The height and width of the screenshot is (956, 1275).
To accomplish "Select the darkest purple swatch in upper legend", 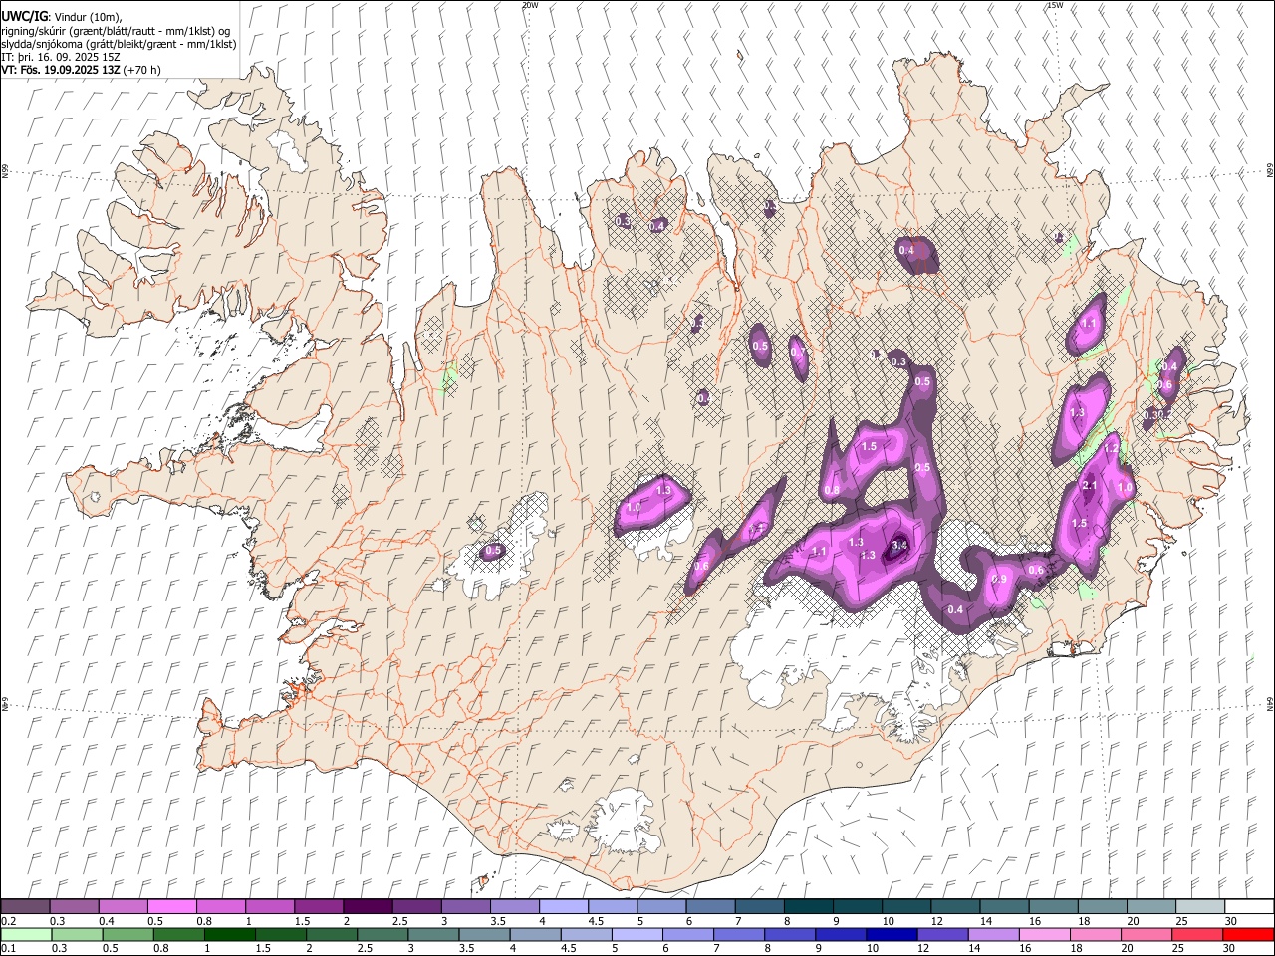I will 367,906.
